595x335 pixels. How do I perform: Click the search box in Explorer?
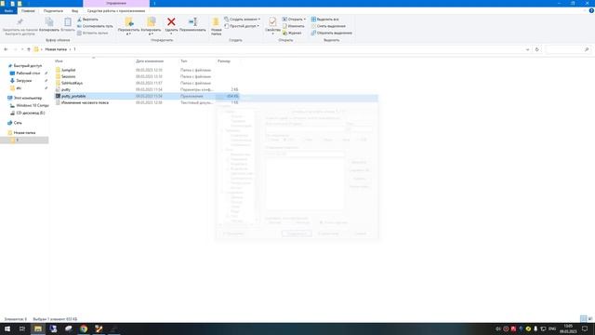tap(568, 49)
